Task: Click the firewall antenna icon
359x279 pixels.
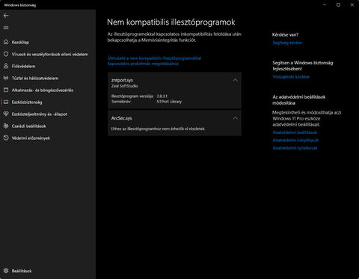Action: click(6, 78)
